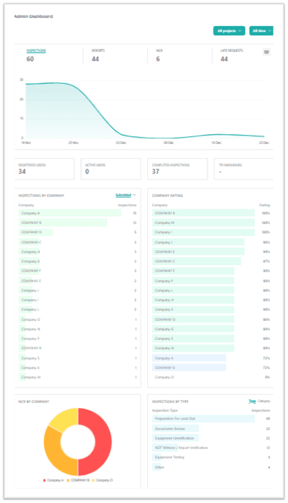The image size is (288, 503).
Task: Open the Registered Users card
Action: pos(44,169)
